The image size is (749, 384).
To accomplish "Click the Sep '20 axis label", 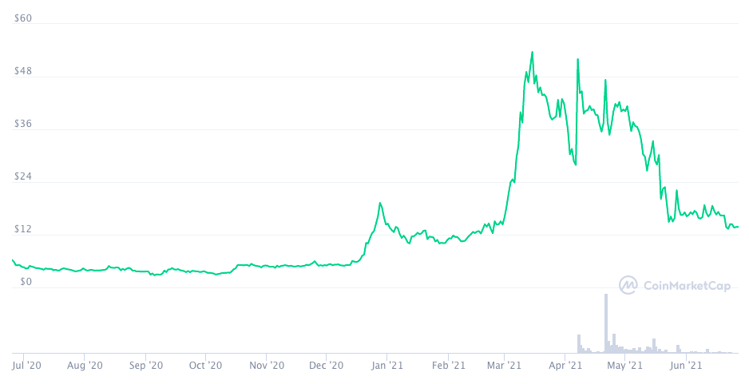I will point(146,366).
